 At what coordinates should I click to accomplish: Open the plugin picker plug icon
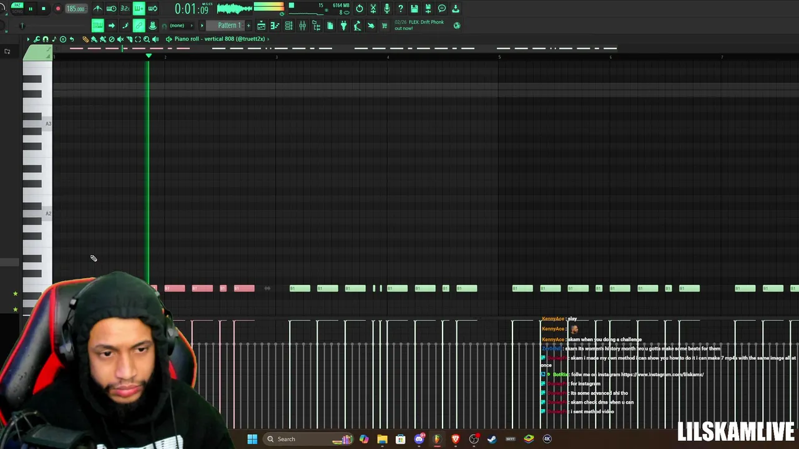343,26
